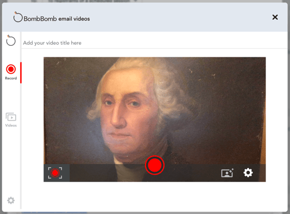290x214 pixels.
Task: Click the empty white area below video preview
Action: pos(154,195)
